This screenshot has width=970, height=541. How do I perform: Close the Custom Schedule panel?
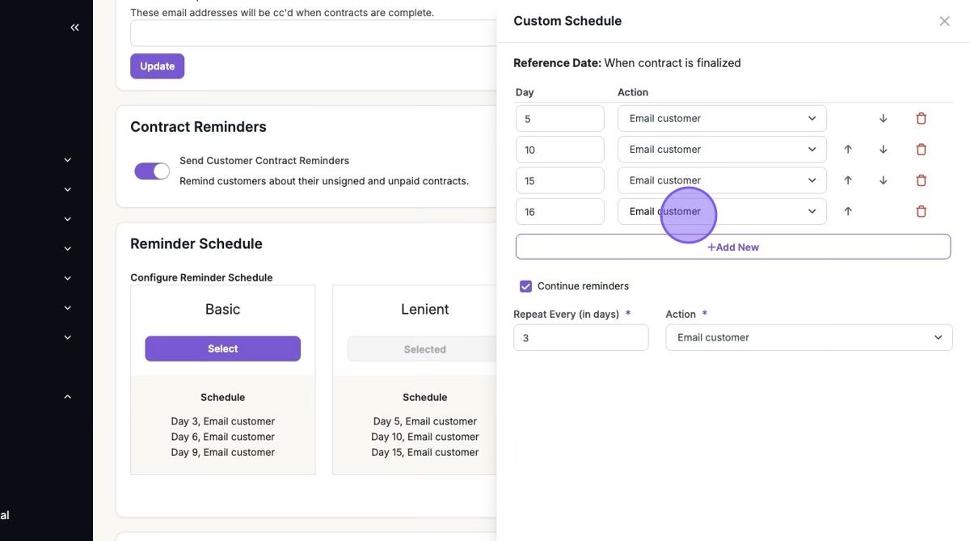point(944,22)
